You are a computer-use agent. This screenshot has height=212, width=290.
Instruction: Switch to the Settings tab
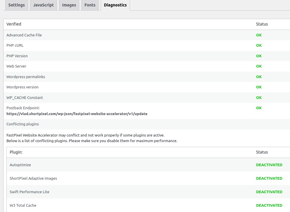pyautogui.click(x=16, y=5)
